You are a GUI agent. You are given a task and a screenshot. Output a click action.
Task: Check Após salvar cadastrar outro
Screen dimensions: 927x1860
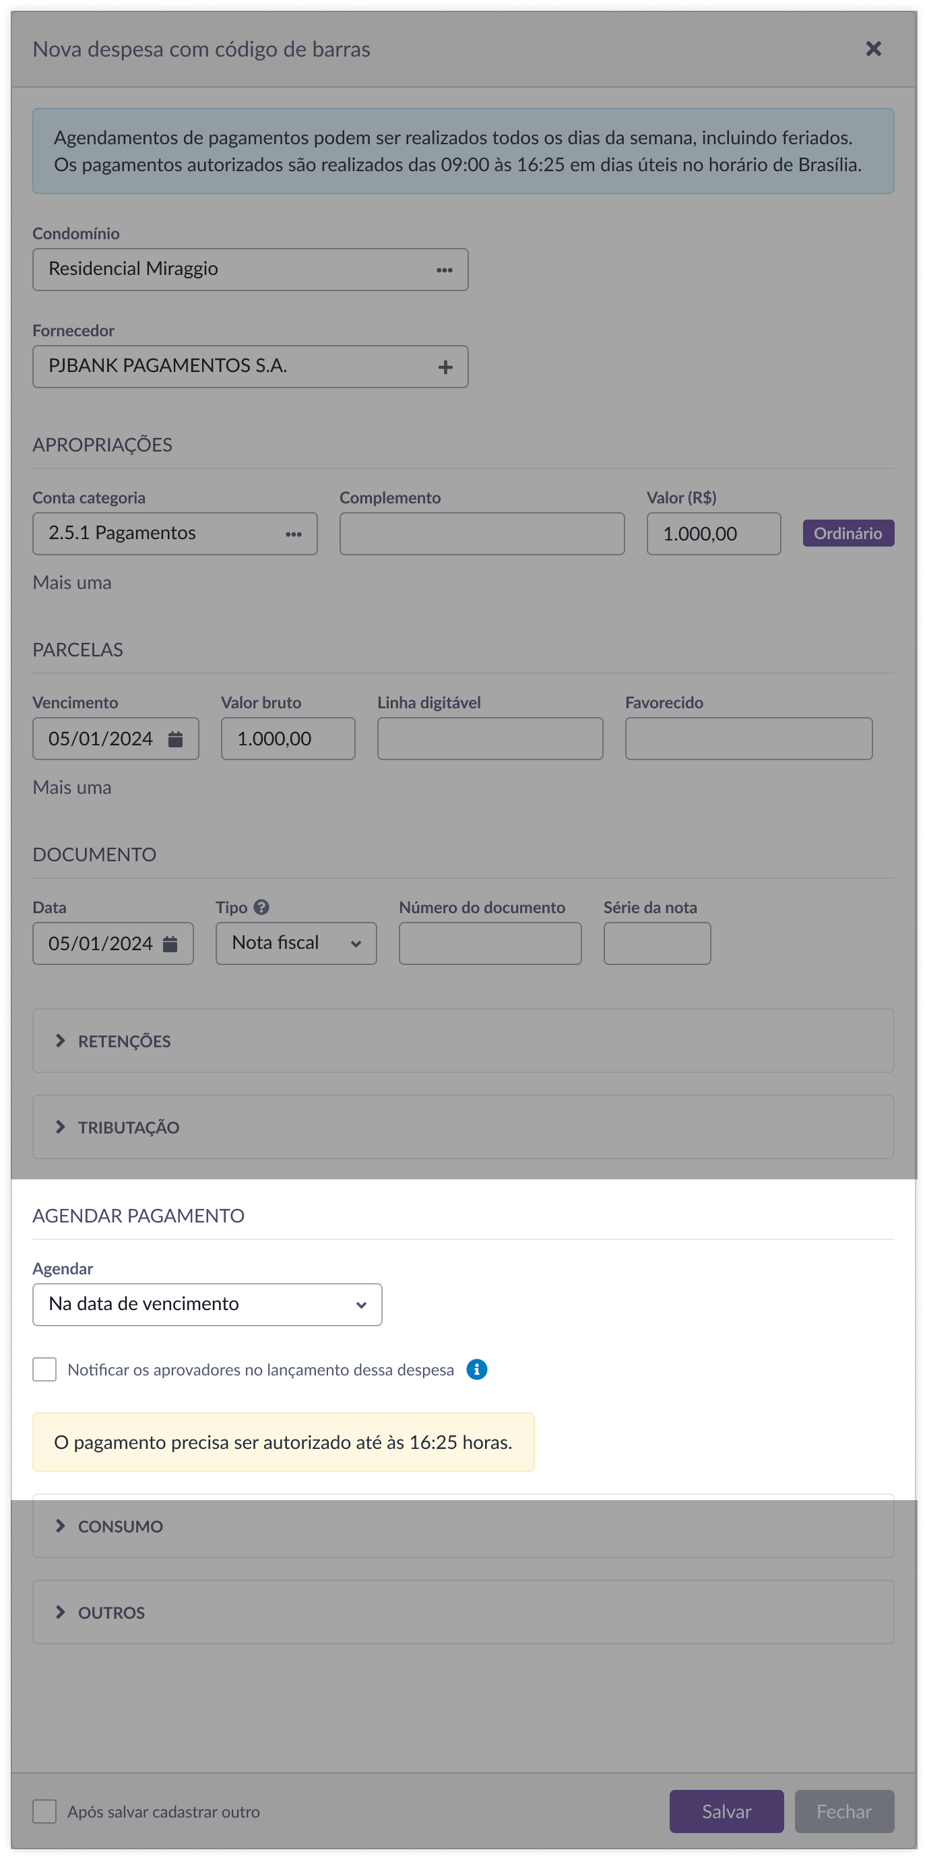[x=44, y=1811]
